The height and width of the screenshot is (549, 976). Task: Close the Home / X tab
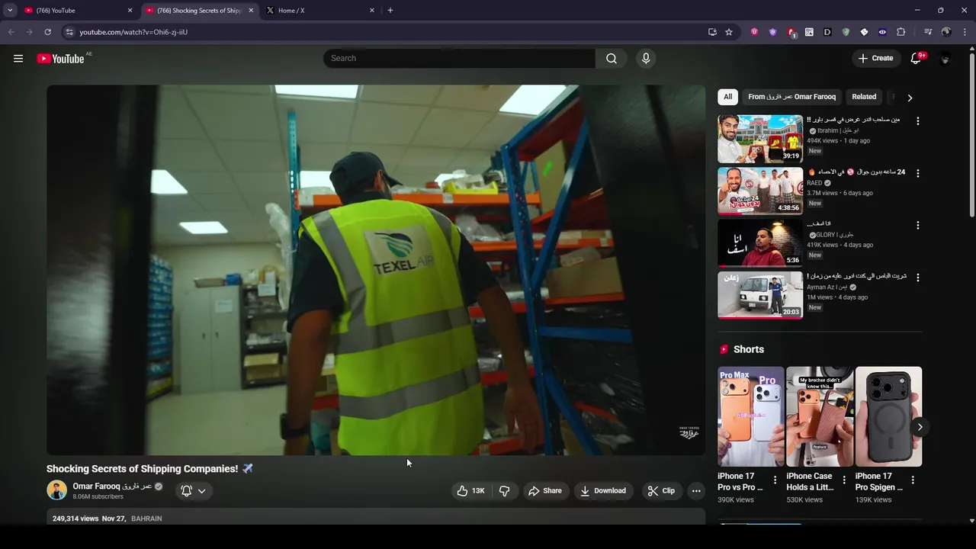coord(372,11)
